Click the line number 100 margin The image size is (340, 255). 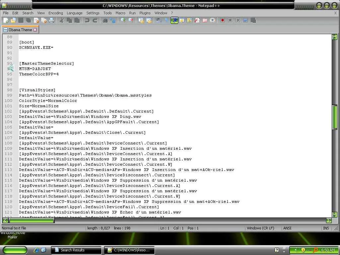[8, 101]
